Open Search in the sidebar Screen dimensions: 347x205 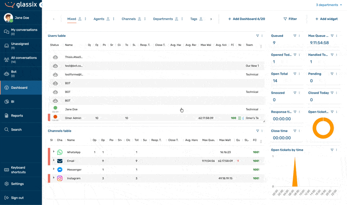7,130
